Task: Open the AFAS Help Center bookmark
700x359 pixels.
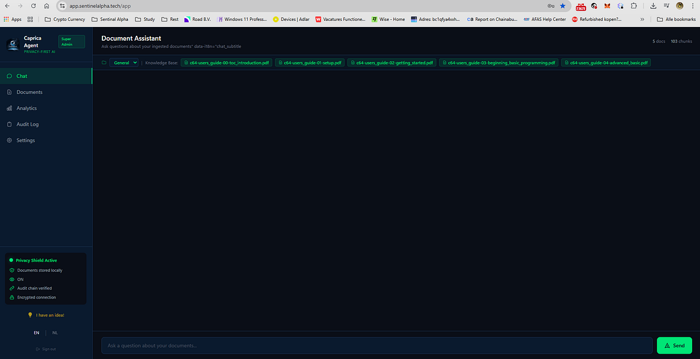Action: pyautogui.click(x=545, y=19)
